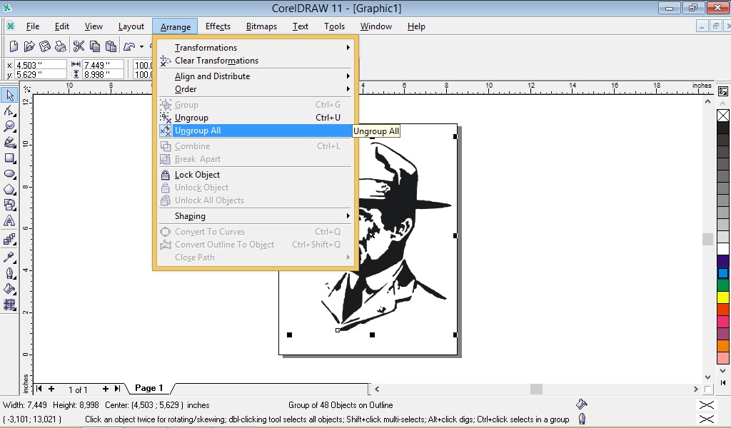Select the no-color X swatch
The height and width of the screenshot is (428, 731).
723,115
